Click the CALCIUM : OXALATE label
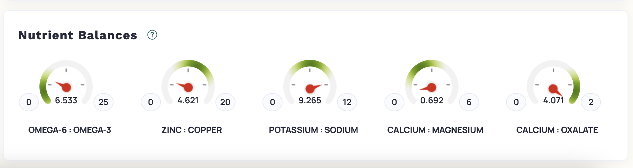 (557, 130)
